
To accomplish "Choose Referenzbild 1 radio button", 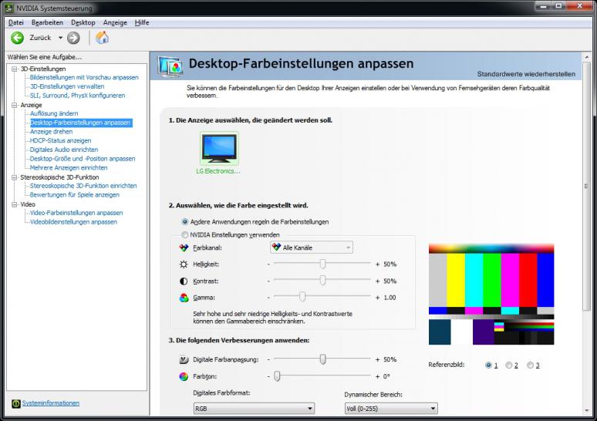I will pyautogui.click(x=488, y=365).
